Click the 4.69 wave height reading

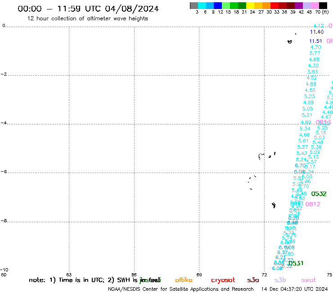click(309, 103)
